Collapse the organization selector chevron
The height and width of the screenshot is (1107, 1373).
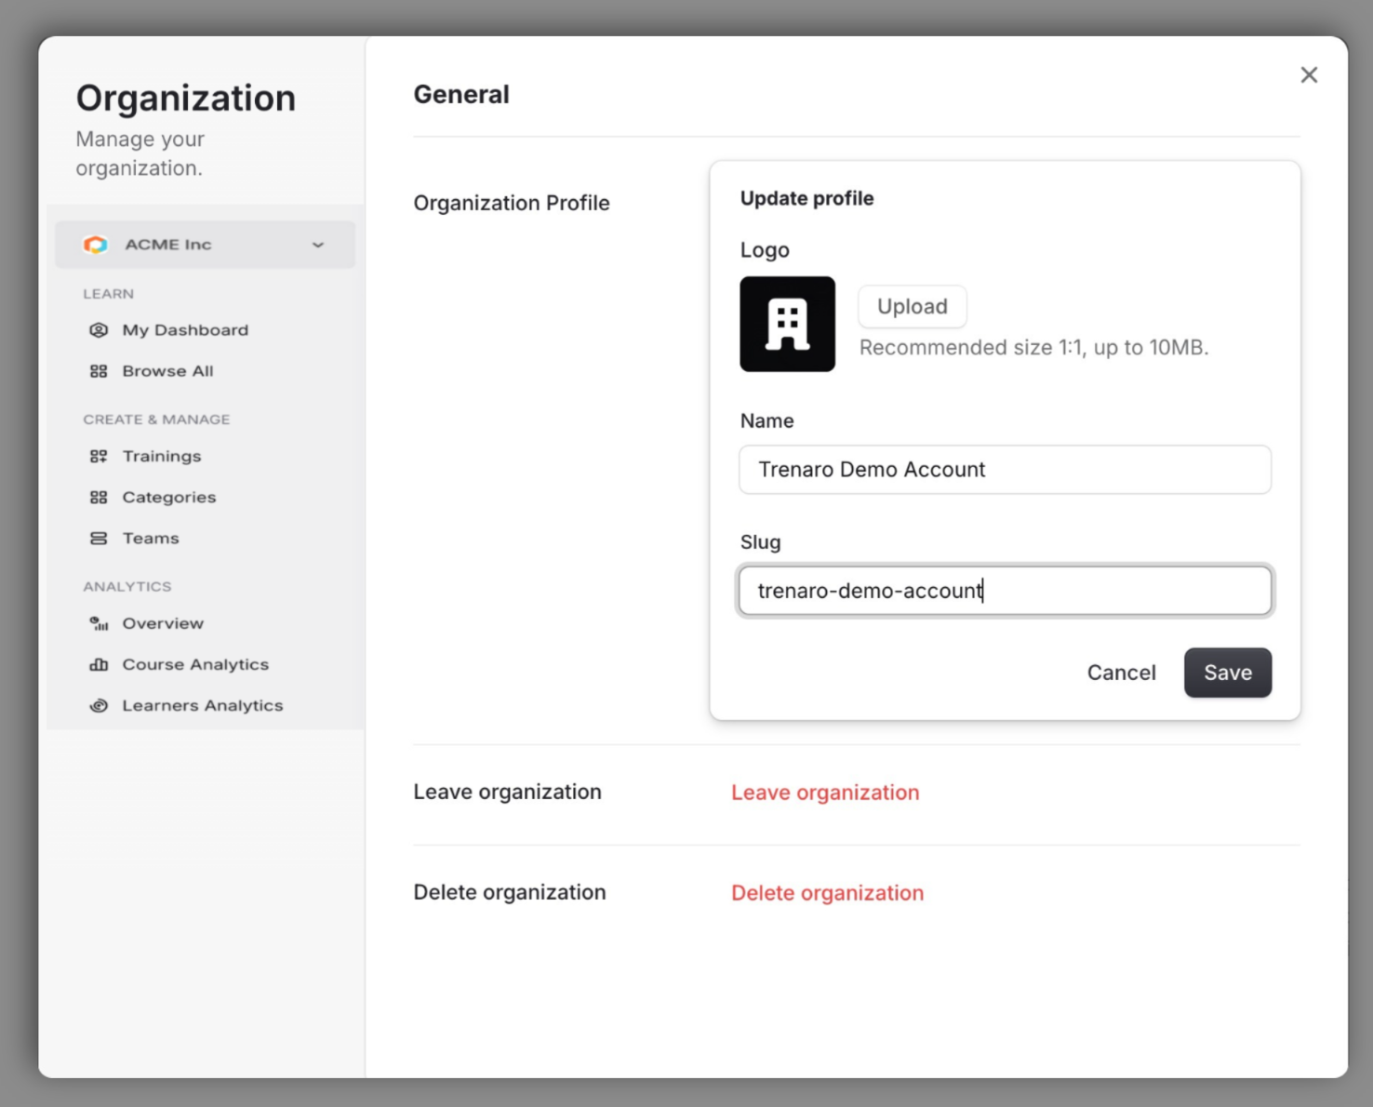pyautogui.click(x=318, y=244)
